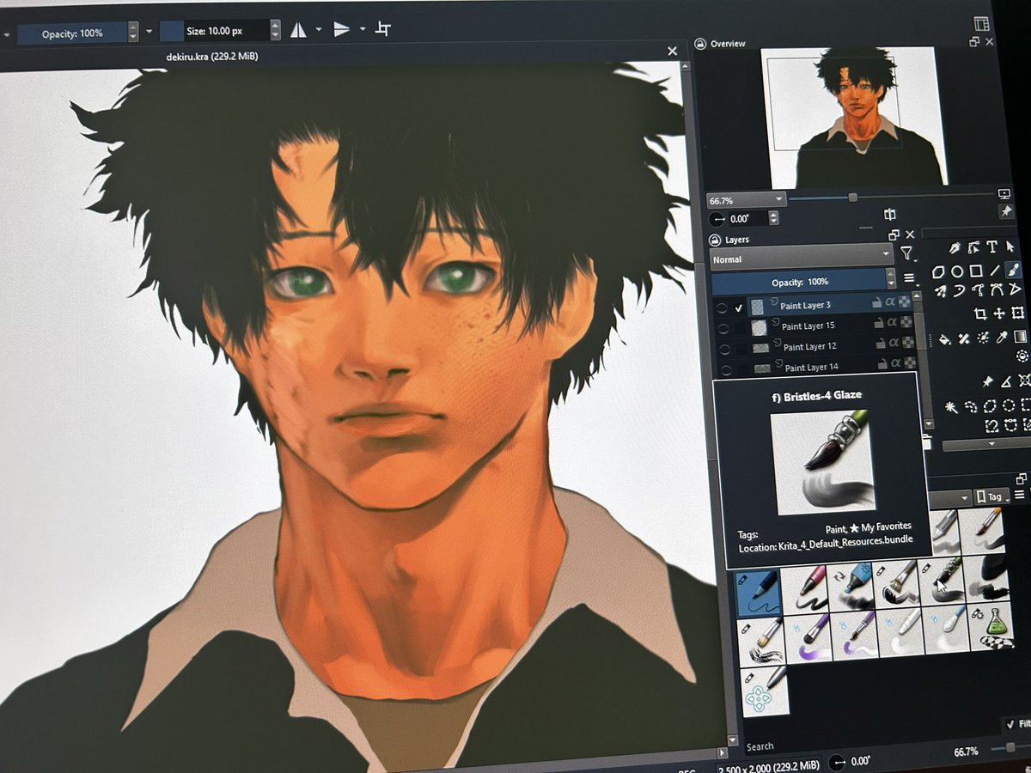The image size is (1031, 773).
Task: Open the brush preset Tag dropdown
Action: pos(992,496)
